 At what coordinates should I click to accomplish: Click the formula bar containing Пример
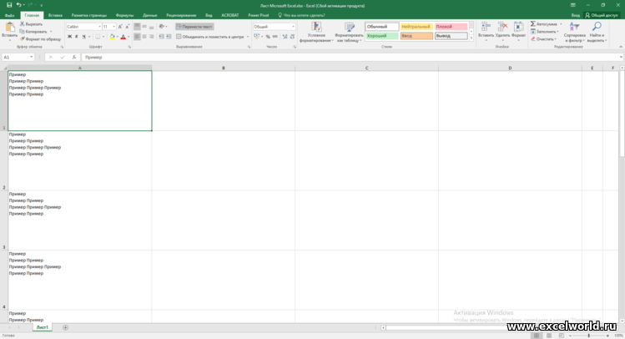tap(350, 58)
